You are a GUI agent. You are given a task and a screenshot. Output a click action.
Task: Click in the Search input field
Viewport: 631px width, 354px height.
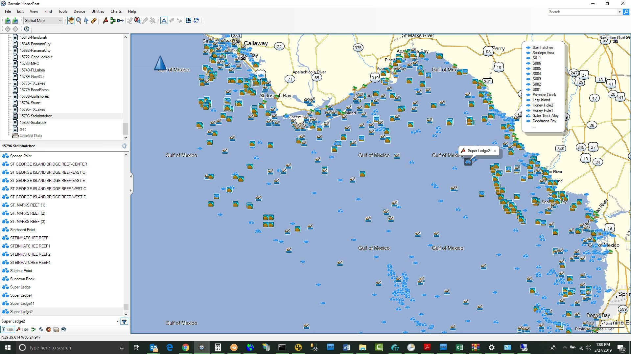(x=583, y=12)
